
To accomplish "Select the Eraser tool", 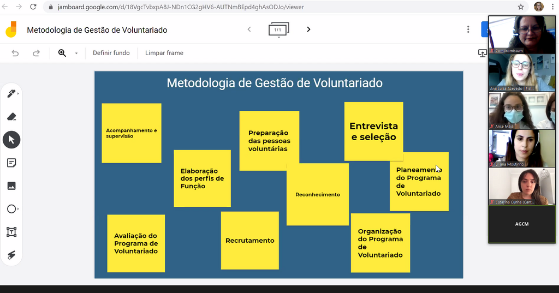I will tap(11, 117).
